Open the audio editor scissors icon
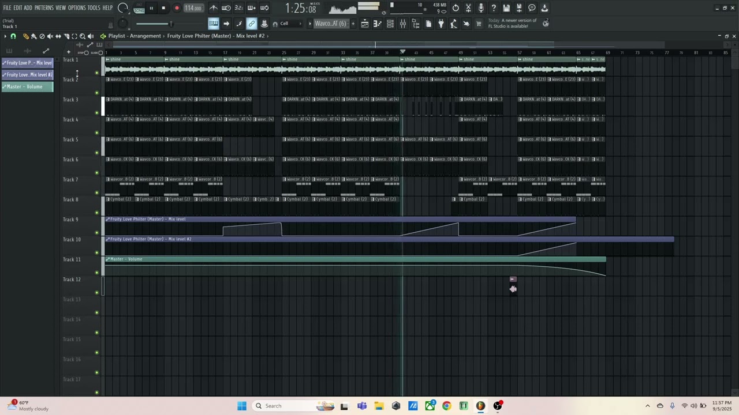Viewport: 739px width, 415px height. click(x=468, y=8)
